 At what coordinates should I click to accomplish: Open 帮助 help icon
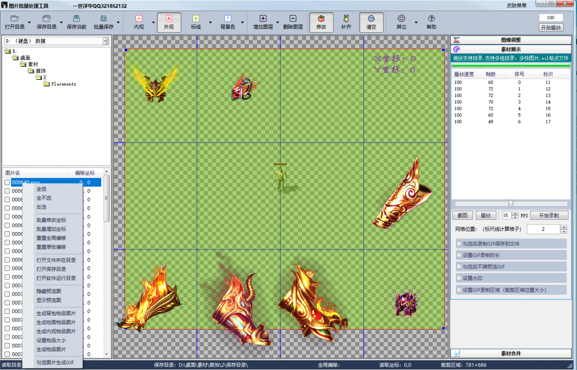coord(431,19)
